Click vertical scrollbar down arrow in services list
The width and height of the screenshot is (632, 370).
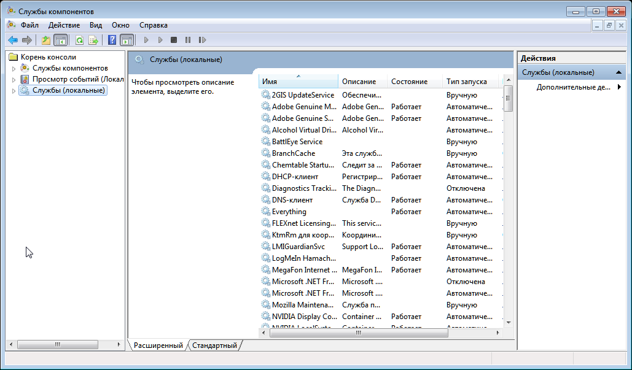click(509, 323)
